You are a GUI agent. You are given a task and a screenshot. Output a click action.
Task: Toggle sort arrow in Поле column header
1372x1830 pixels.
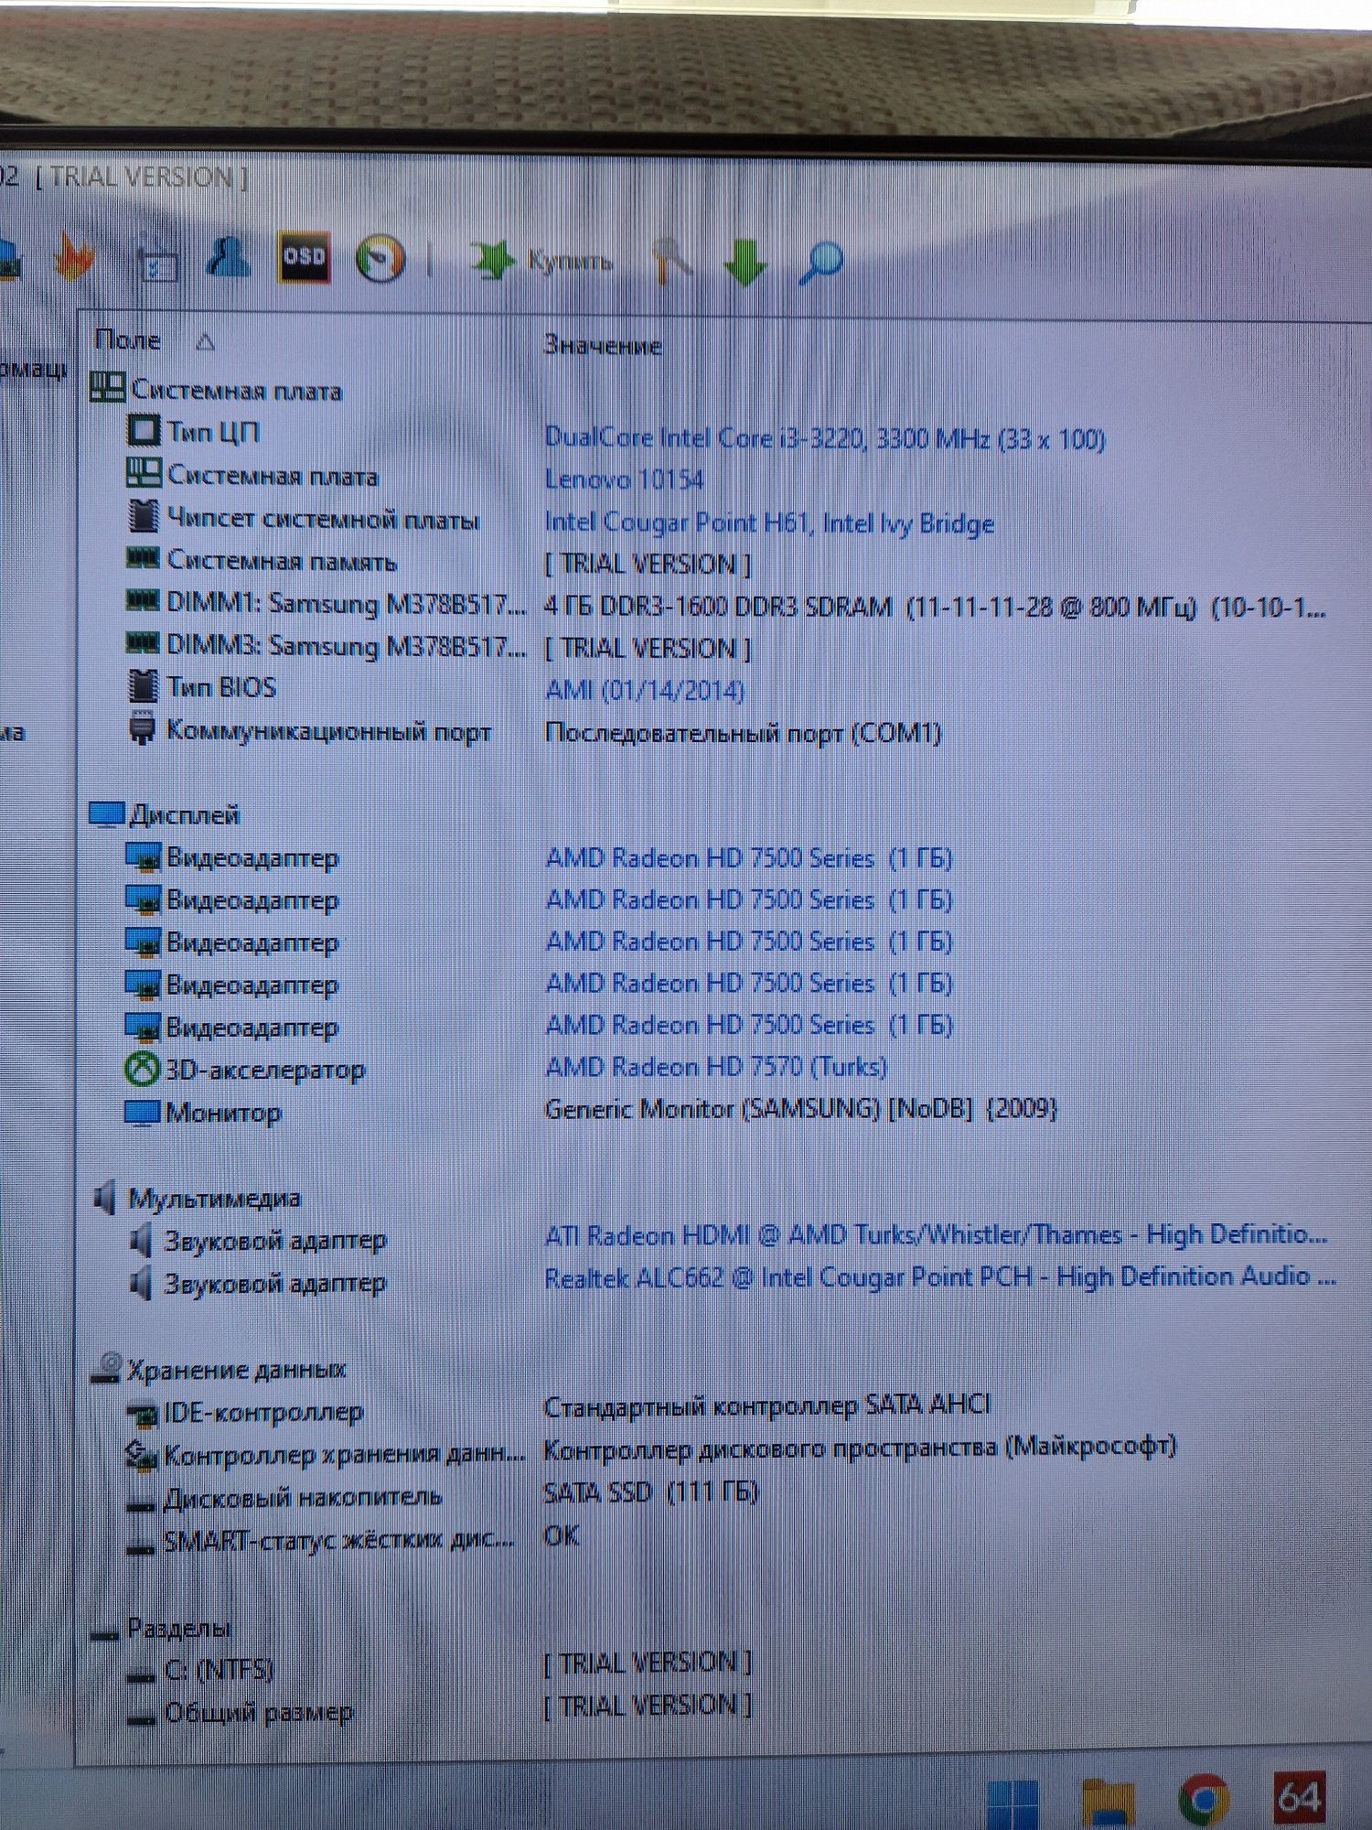pyautogui.click(x=206, y=342)
